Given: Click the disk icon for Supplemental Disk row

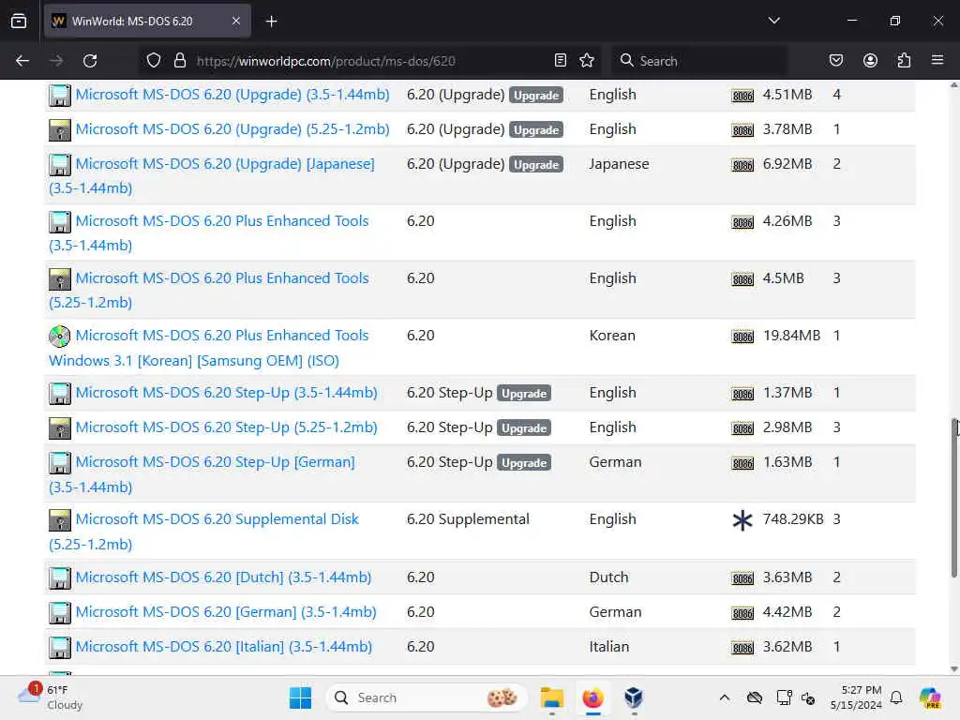Looking at the screenshot, I should click(59, 520).
